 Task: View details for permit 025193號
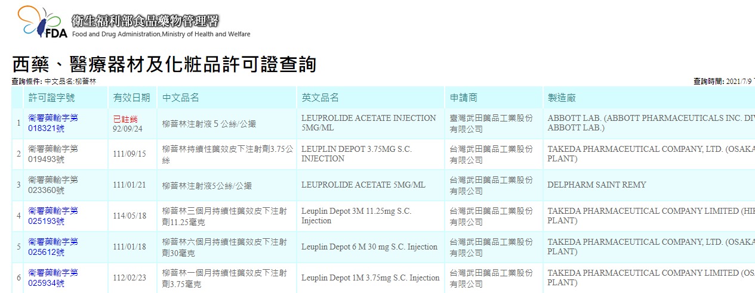[53, 216]
